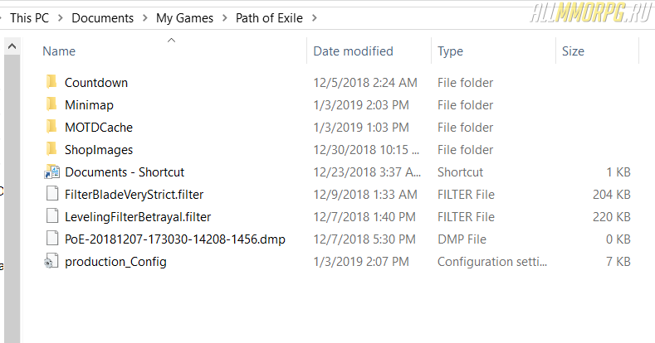Image resolution: width=655 pixels, height=343 pixels.
Task: Click the MOTDCache folder icon
Action: coord(51,127)
